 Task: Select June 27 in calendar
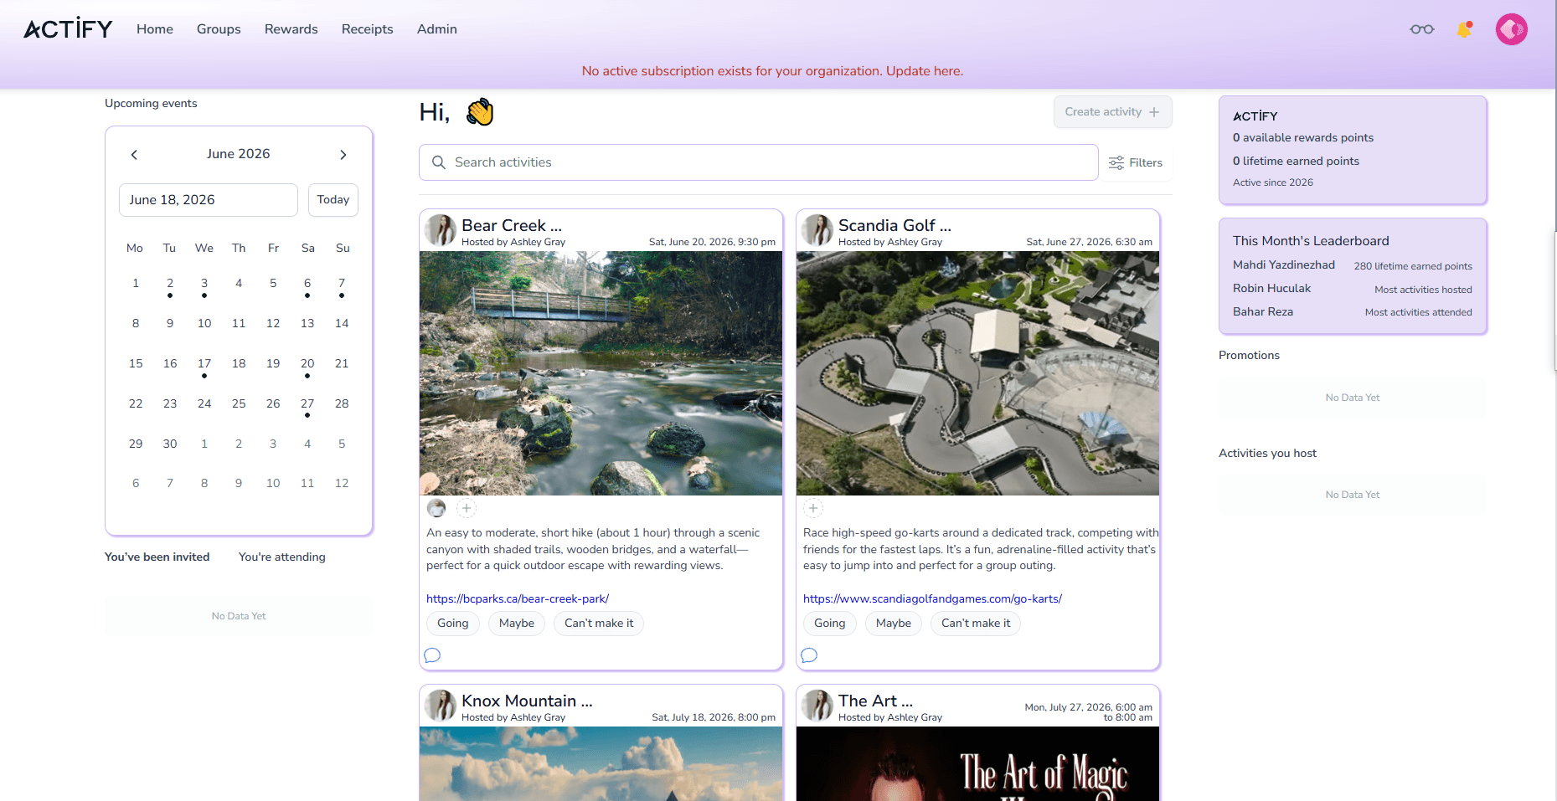tap(307, 404)
